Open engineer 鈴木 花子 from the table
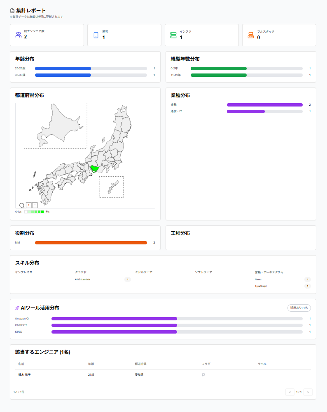The height and width of the screenshot is (412, 327). 24,375
